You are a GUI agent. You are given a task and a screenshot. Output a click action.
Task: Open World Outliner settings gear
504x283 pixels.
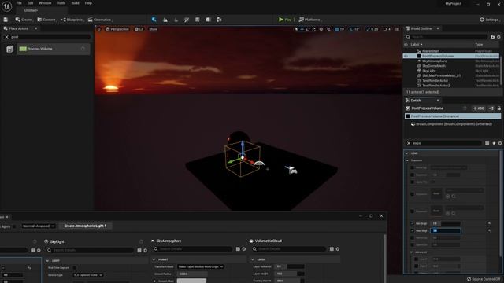click(498, 37)
